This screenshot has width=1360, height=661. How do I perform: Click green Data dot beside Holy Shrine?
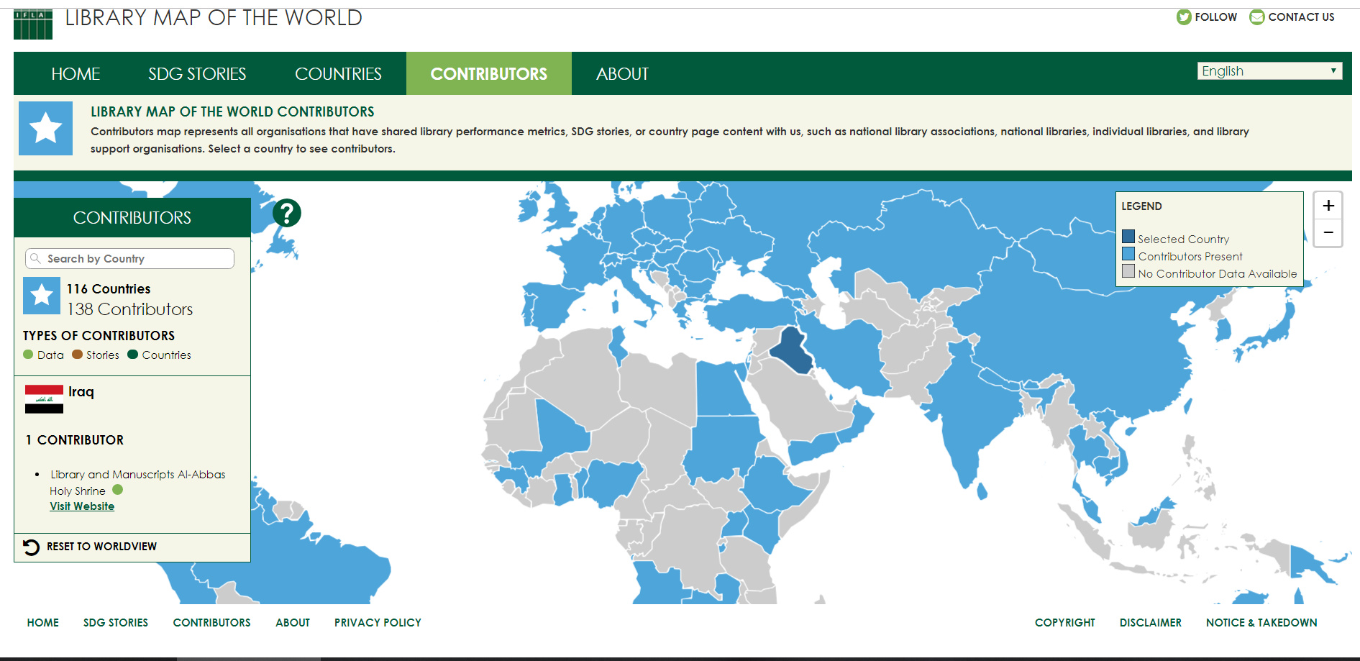point(118,490)
